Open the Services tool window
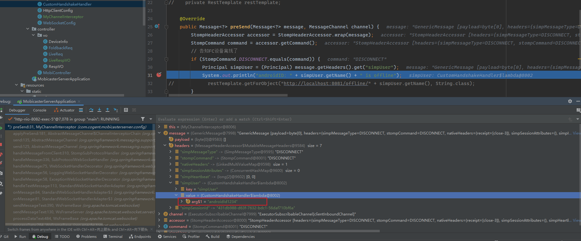This screenshot has height=241, width=581. pyautogui.click(x=167, y=237)
